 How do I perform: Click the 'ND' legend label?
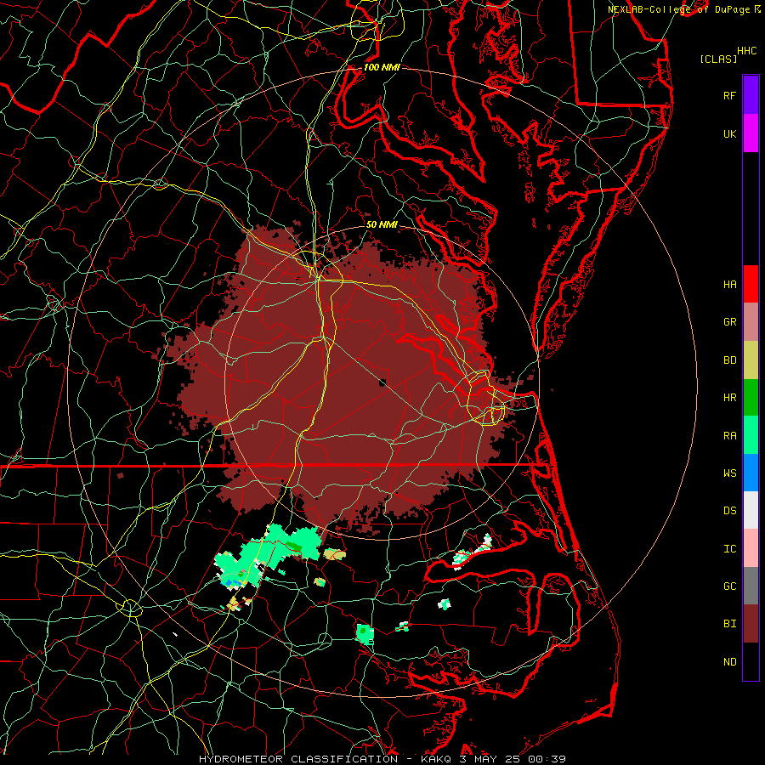pos(729,662)
